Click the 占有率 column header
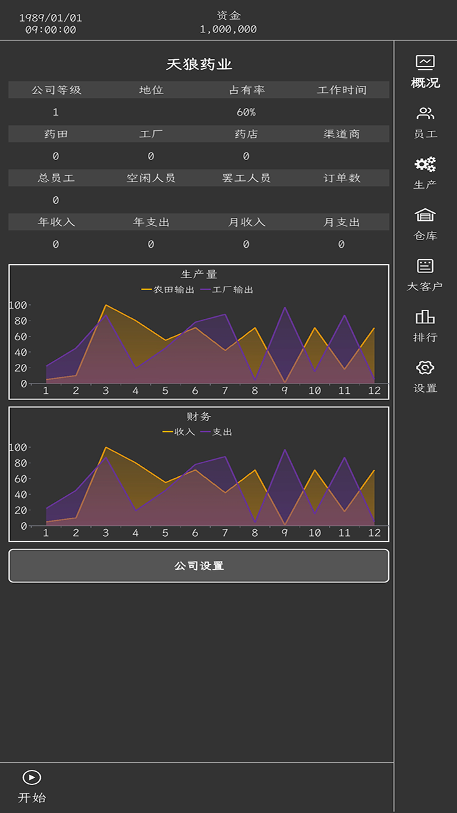The width and height of the screenshot is (457, 813). pos(246,90)
